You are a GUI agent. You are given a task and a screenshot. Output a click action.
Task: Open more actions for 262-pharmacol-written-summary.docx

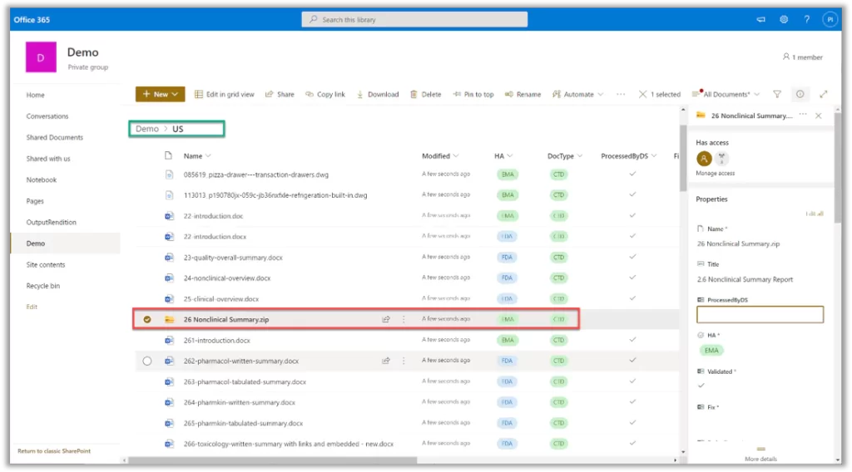click(x=404, y=361)
